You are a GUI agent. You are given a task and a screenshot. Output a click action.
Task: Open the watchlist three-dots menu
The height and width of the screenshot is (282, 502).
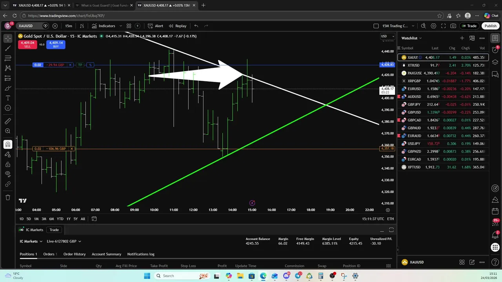(482, 38)
